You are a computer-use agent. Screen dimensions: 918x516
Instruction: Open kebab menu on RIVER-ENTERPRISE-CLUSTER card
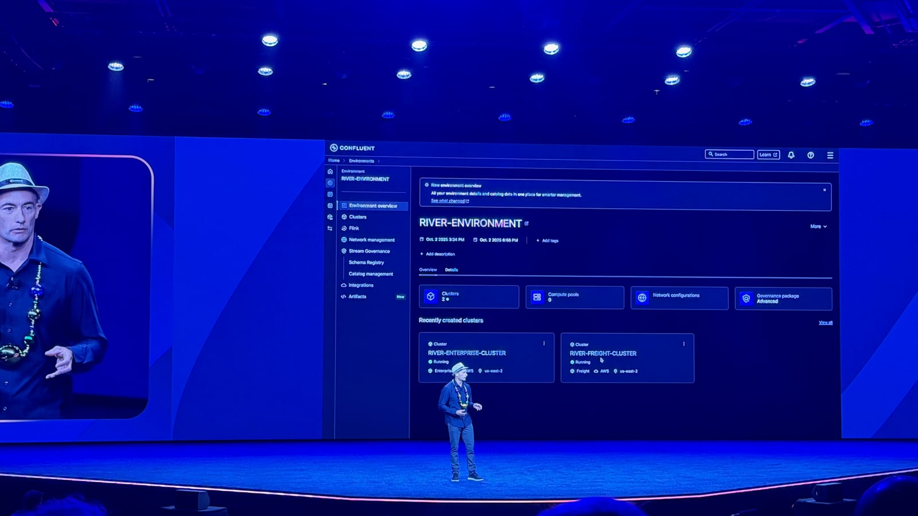click(544, 343)
